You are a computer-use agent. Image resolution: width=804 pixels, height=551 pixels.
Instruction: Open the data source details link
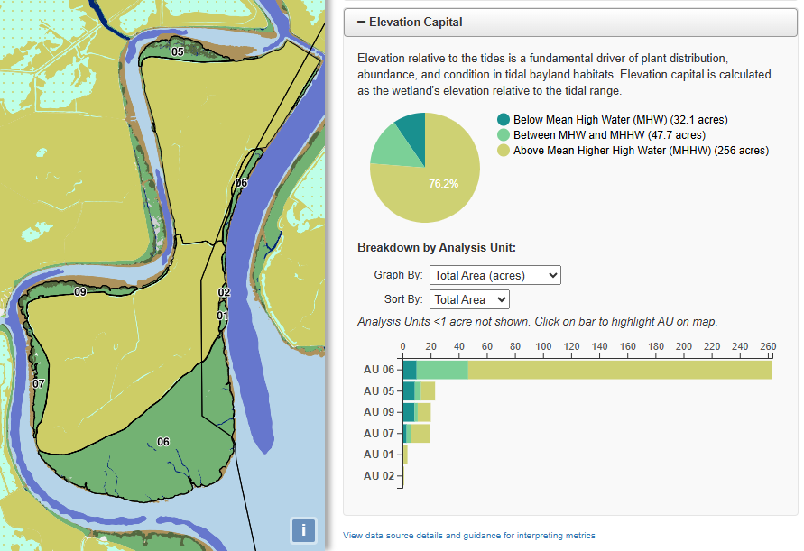point(468,535)
